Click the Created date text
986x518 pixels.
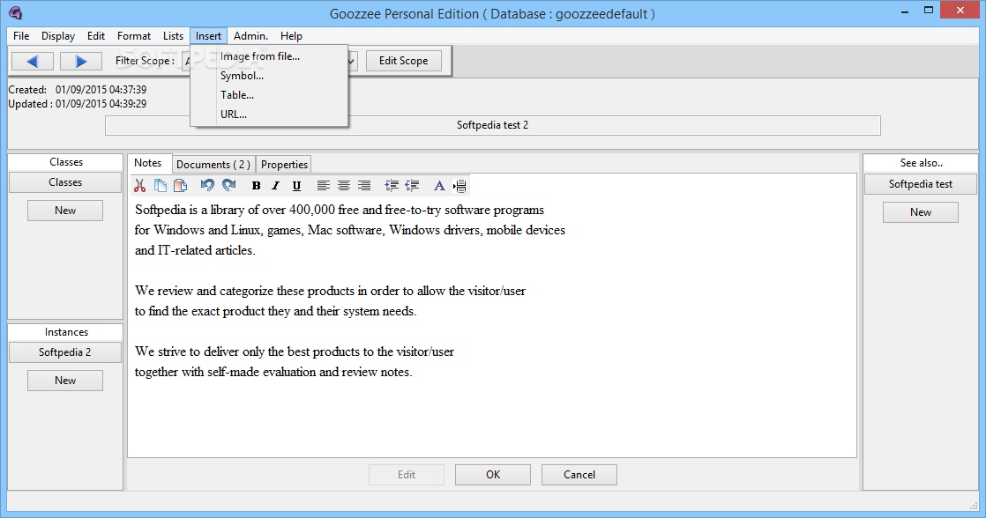tap(78, 90)
